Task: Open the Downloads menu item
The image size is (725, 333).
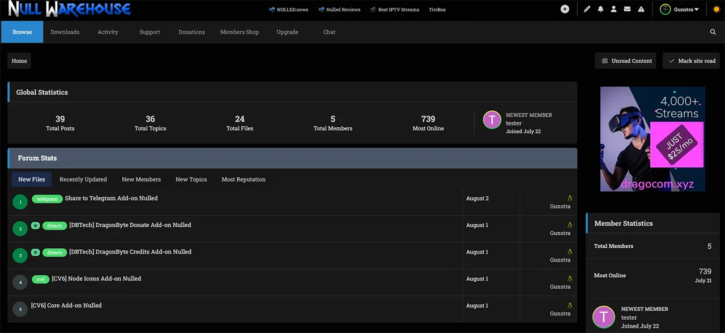Action: [65, 32]
